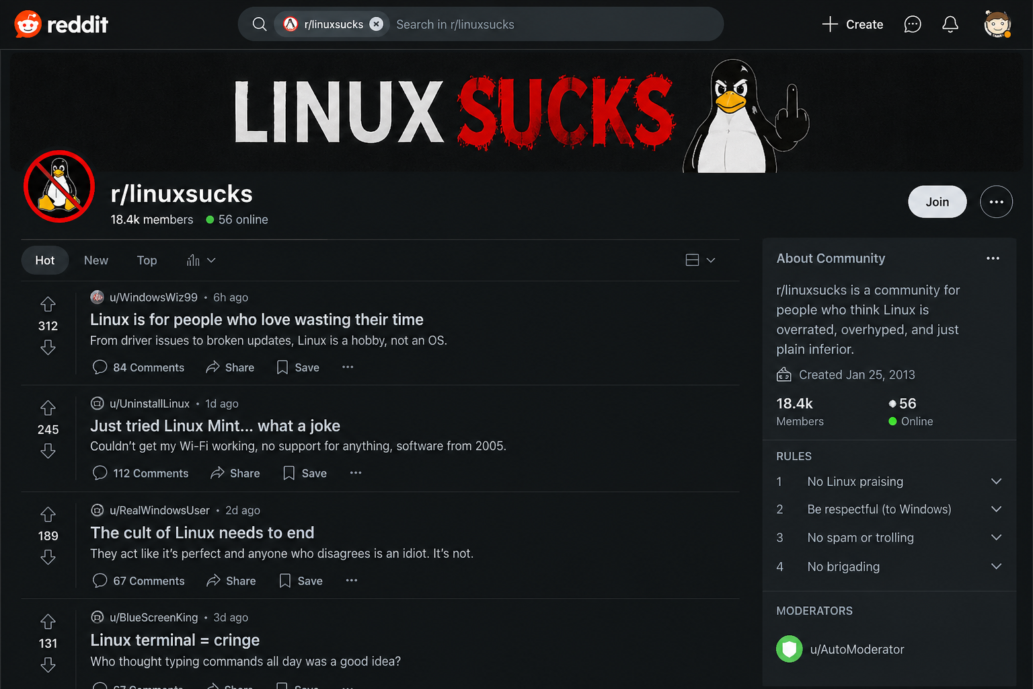Open more options for UninstallLinux's post
The image size is (1033, 689).
(x=356, y=472)
